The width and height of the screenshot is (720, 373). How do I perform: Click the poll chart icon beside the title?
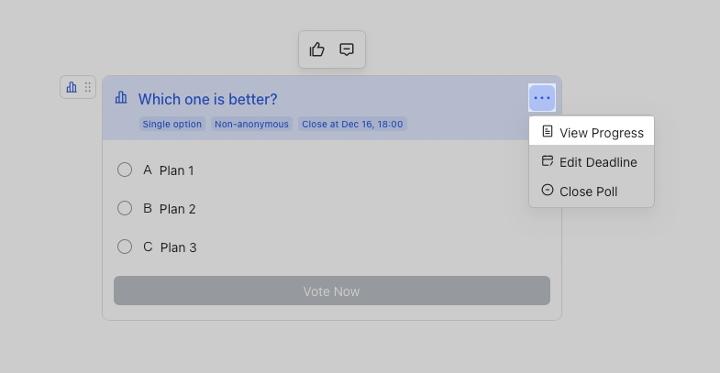coord(121,98)
